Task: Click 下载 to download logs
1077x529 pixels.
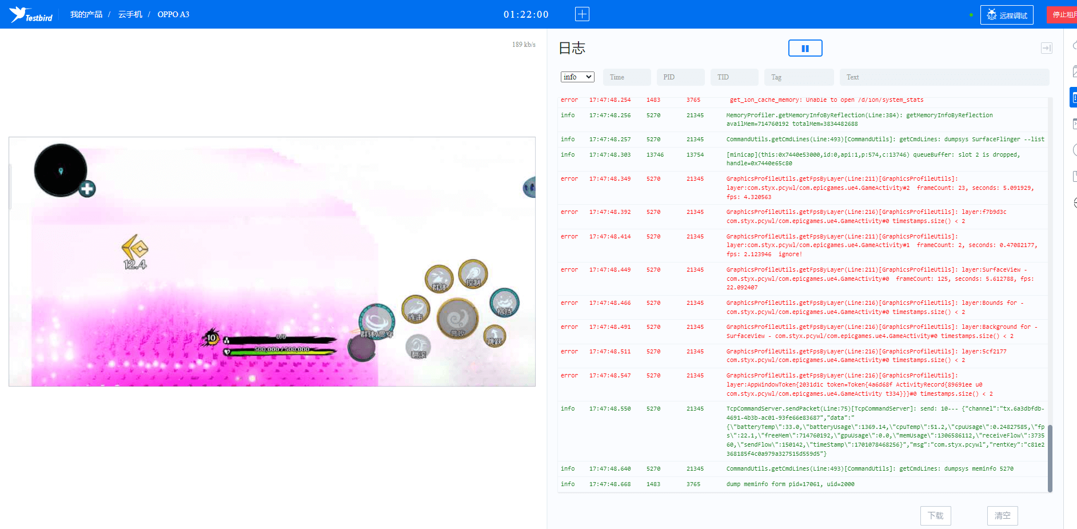Action: click(x=935, y=515)
